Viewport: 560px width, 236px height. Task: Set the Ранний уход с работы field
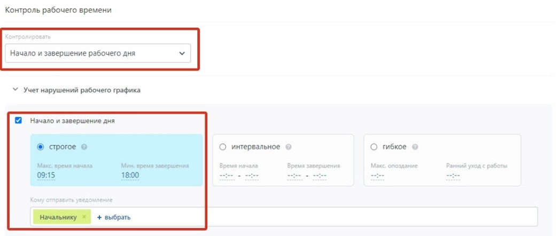point(453,176)
